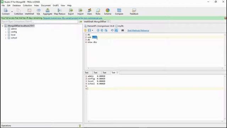Click the Operations panel clear icon
The height and width of the screenshot is (128, 227).
coord(80,126)
